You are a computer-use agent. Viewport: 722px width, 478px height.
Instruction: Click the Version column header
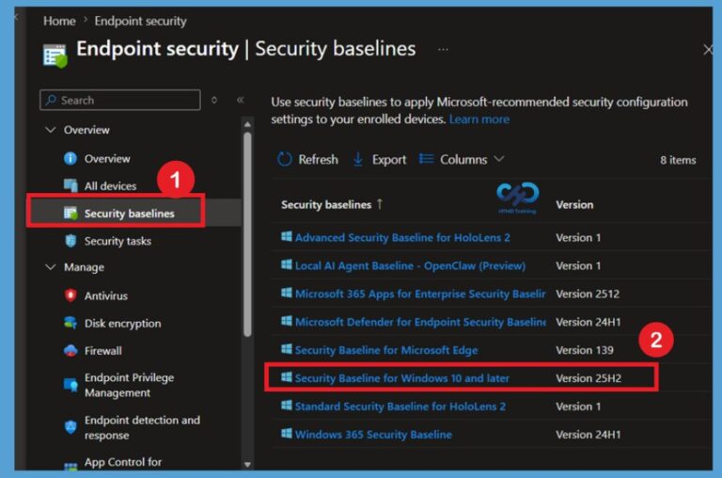pyautogui.click(x=574, y=204)
